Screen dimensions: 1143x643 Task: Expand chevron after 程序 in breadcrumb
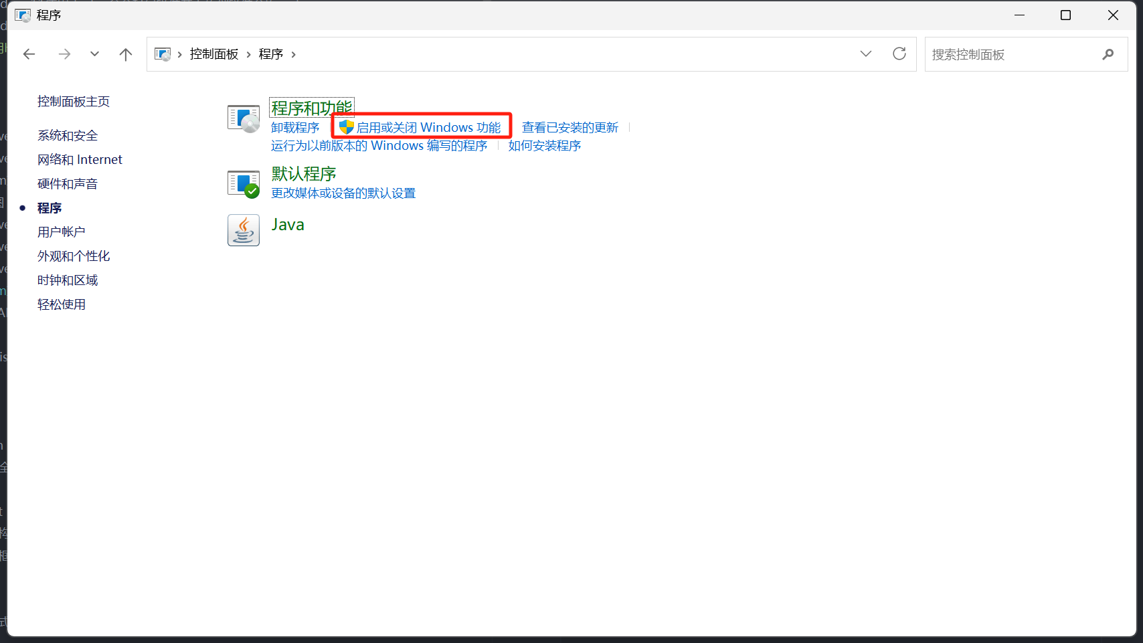tap(293, 55)
